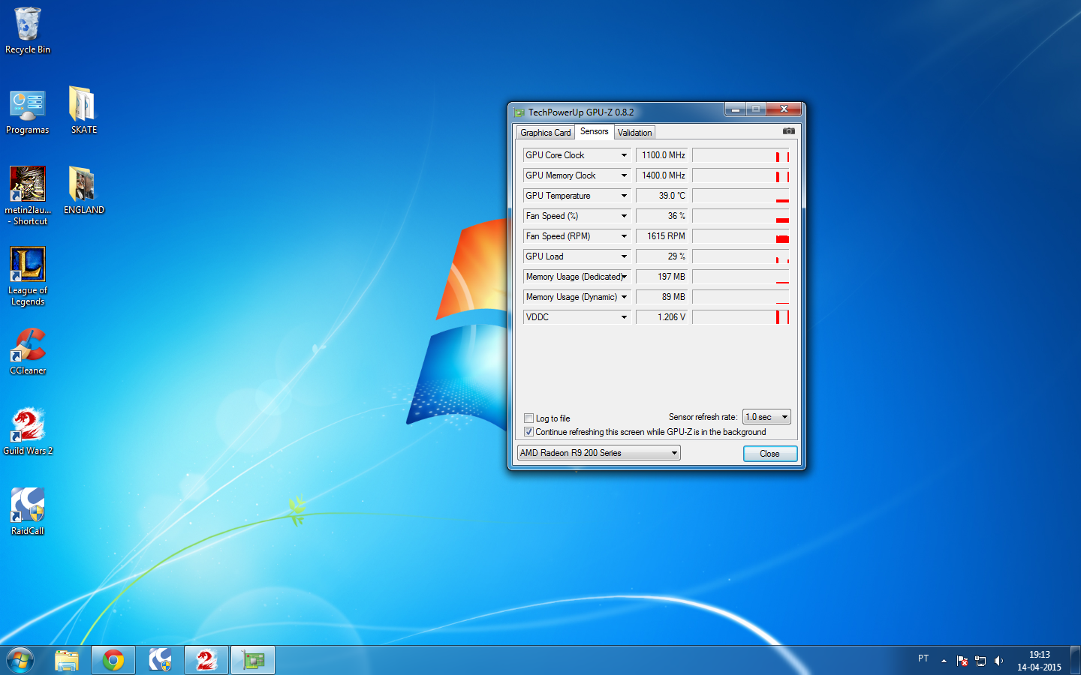This screenshot has height=675, width=1081.
Task: Click the camera screenshot icon in GPU-Z
Action: pos(788,131)
